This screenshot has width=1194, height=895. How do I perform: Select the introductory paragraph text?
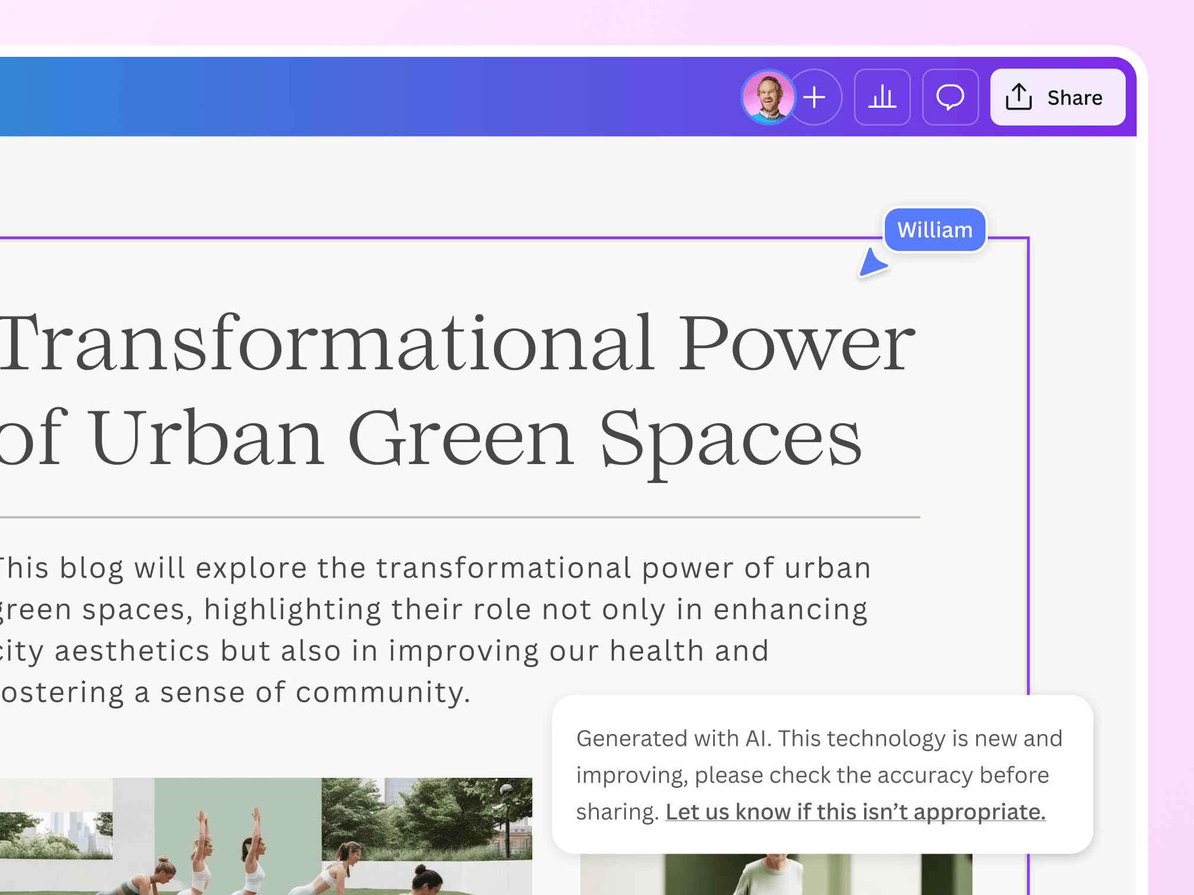click(x=415, y=627)
